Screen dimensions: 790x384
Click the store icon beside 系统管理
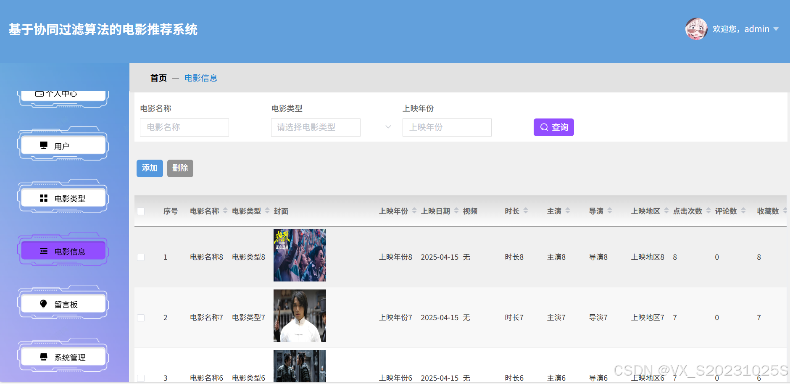click(44, 357)
